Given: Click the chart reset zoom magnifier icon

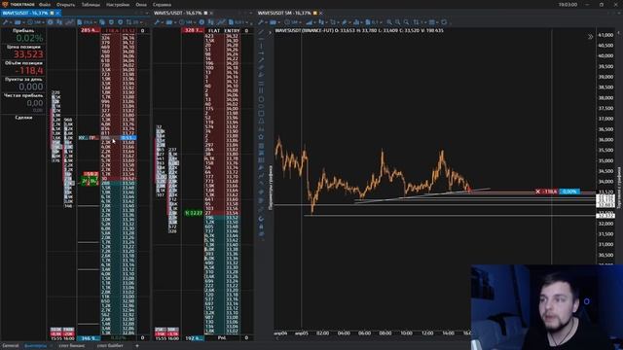Looking at the screenshot, I should point(406,22).
